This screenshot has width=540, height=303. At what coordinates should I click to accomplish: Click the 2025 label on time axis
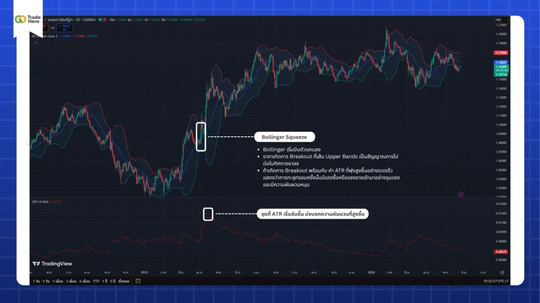(144, 272)
